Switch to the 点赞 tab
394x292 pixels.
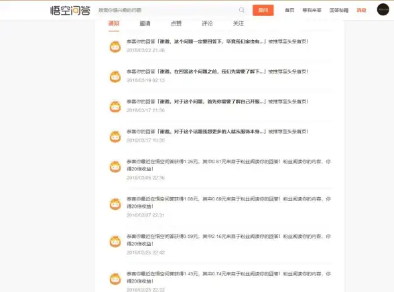click(176, 23)
